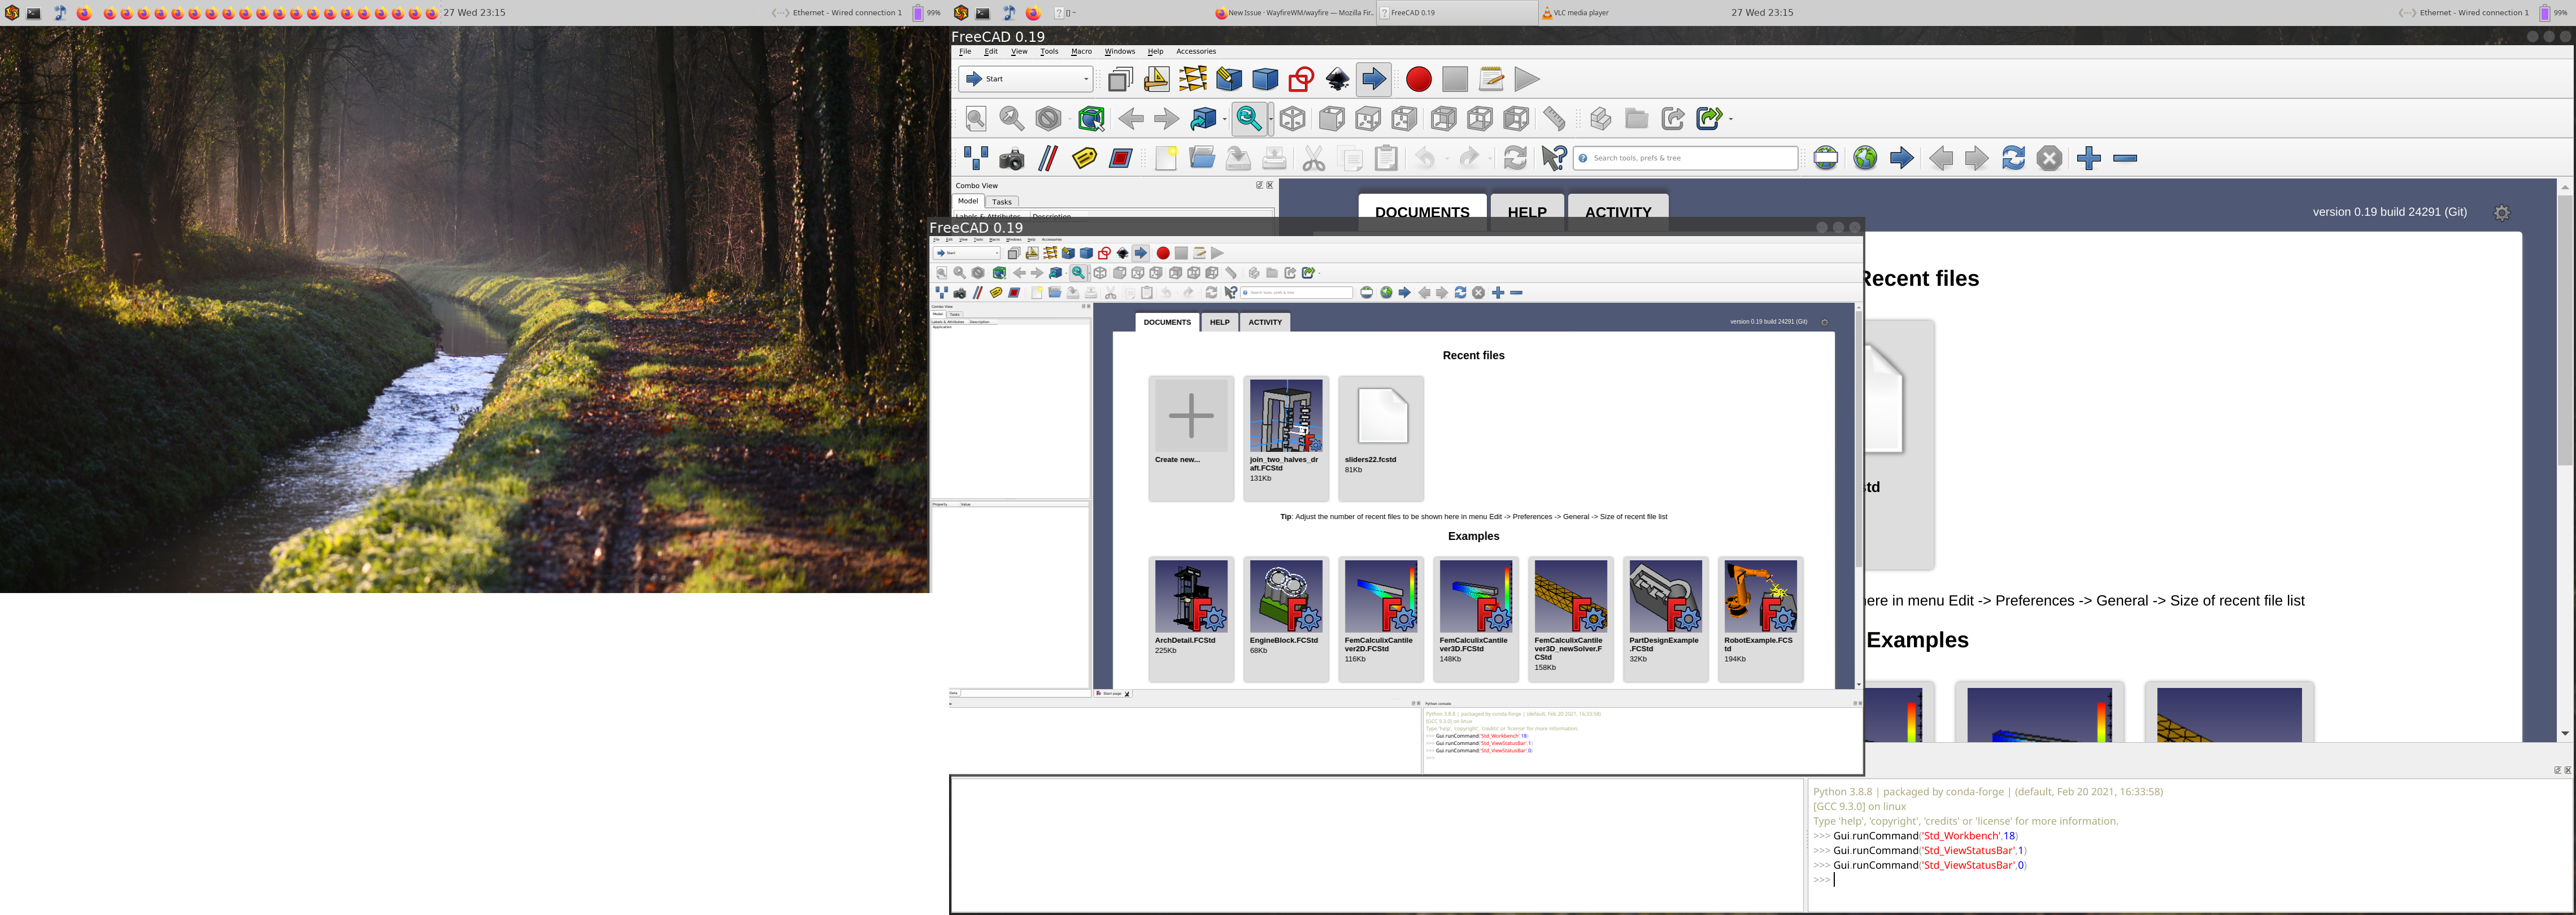Switch to ACTIVITY tab in front window start page
Image resolution: width=2576 pixels, height=915 pixels.
pyautogui.click(x=1265, y=322)
